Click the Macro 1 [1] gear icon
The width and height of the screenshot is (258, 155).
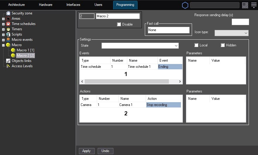coord(13,50)
